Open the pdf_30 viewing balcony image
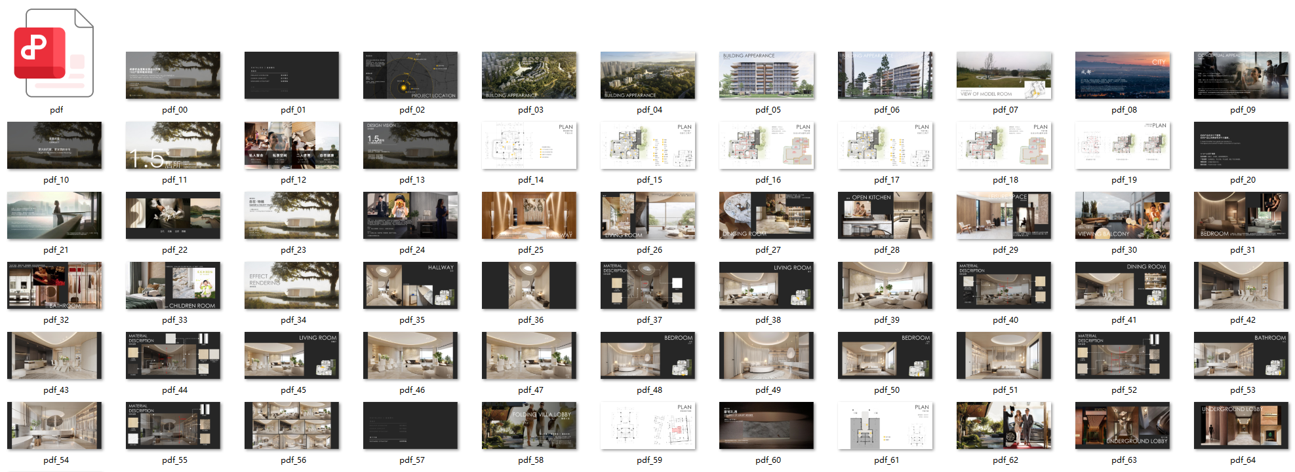 point(1123,215)
